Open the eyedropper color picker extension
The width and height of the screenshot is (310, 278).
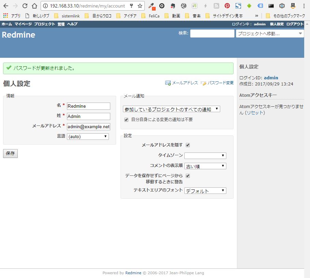click(x=152, y=6)
